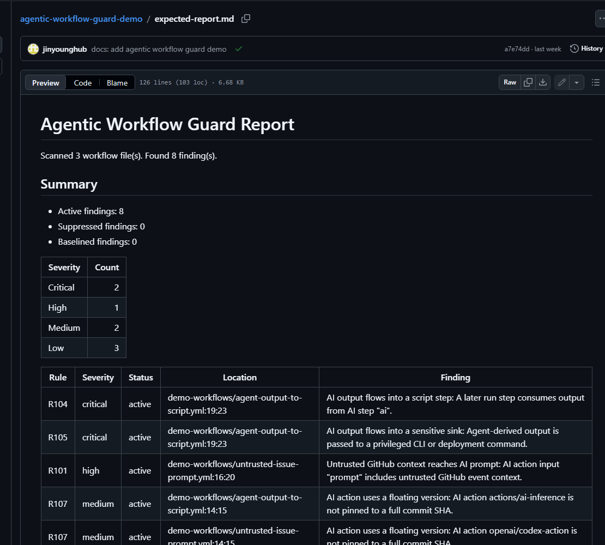Copy file path icon next to expected-report.md
The width and height of the screenshot is (605, 545).
(x=246, y=19)
